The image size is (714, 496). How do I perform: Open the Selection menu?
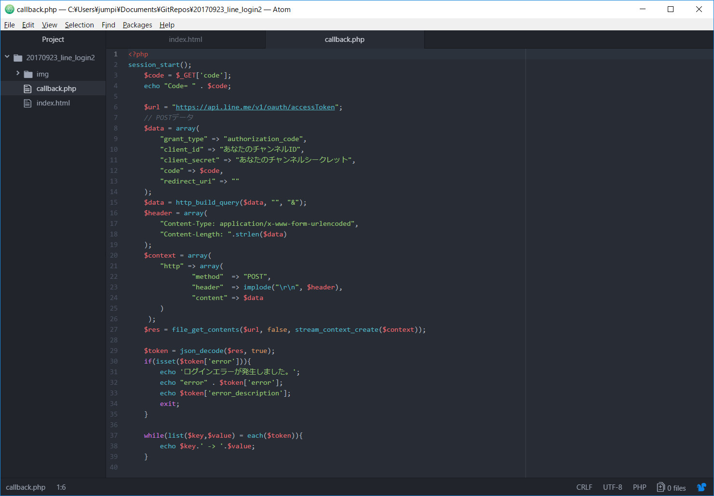coord(80,25)
